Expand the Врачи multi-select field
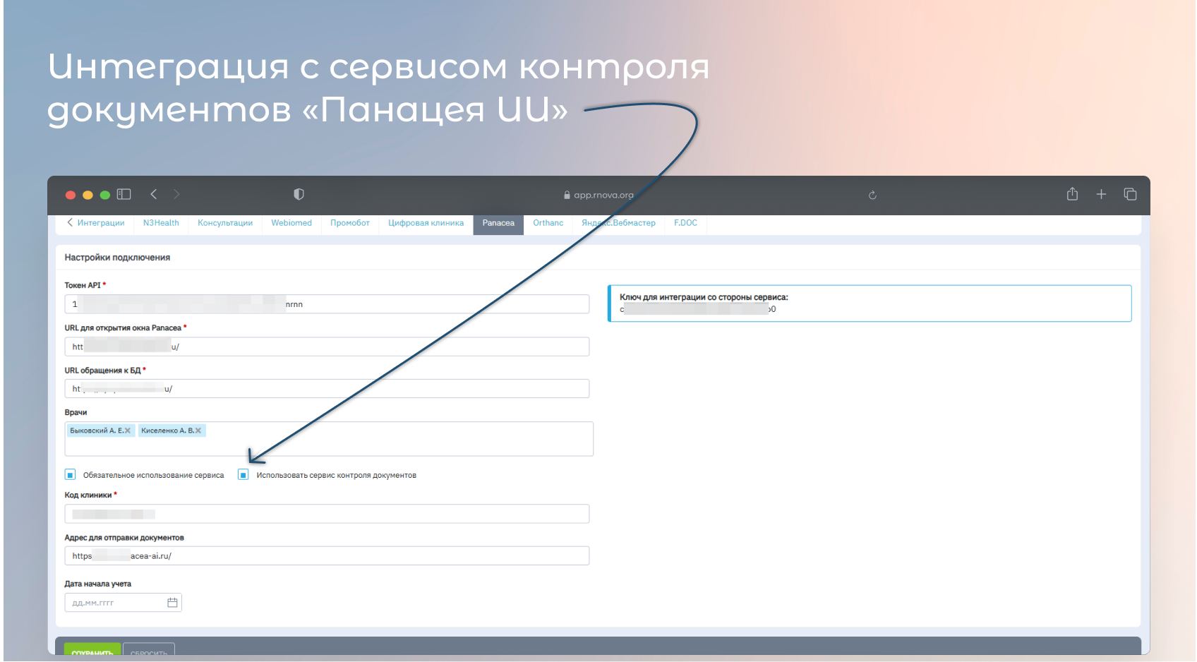 point(395,443)
